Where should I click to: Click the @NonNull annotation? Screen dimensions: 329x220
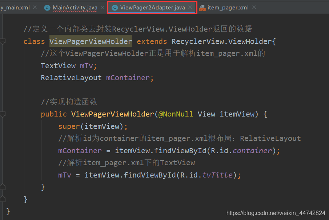[176, 114]
